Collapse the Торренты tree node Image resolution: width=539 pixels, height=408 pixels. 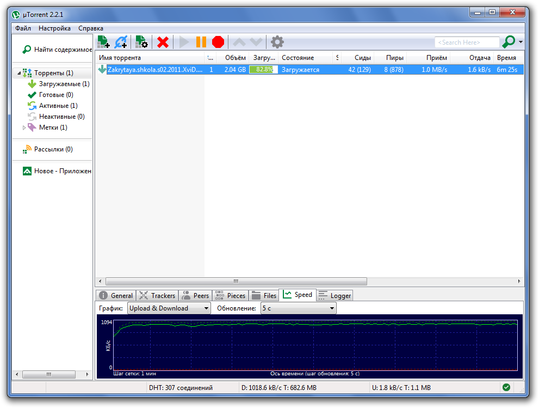[x=19, y=73]
